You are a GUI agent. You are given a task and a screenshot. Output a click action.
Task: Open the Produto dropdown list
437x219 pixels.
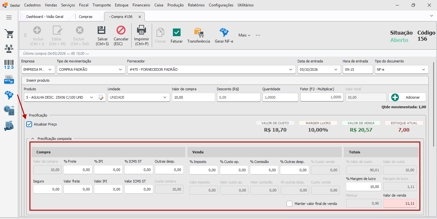coord(92,97)
